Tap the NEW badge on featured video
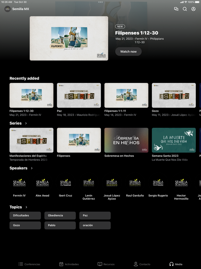The image size is (201, 269). 120,26
